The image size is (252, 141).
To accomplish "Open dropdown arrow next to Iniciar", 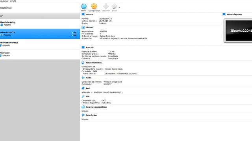I will point(119,7).
